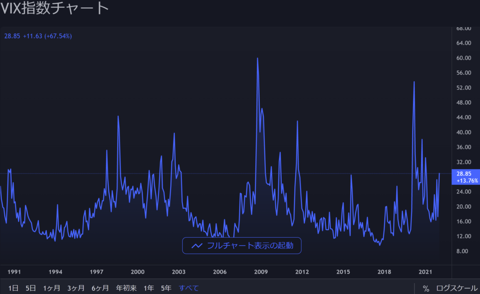
Task: Click the 1991 label on time axis
Action: coord(14,272)
